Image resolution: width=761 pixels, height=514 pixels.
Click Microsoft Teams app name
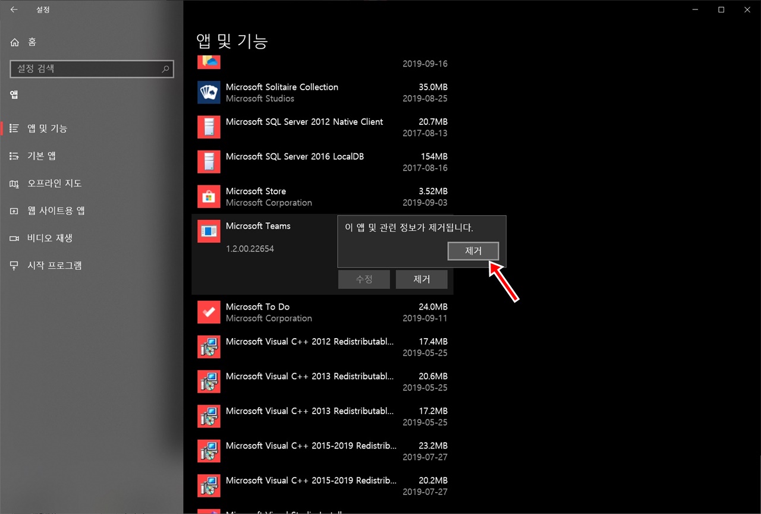point(258,226)
